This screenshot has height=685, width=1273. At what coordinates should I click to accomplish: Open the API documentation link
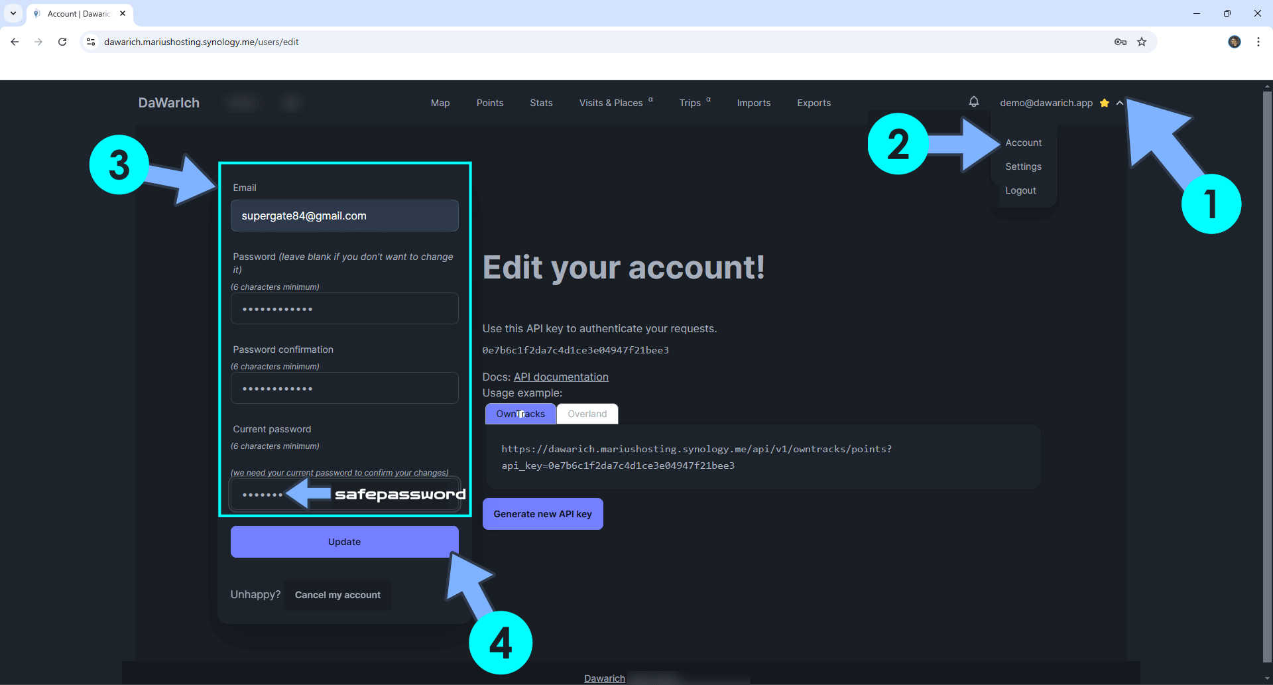(561, 377)
